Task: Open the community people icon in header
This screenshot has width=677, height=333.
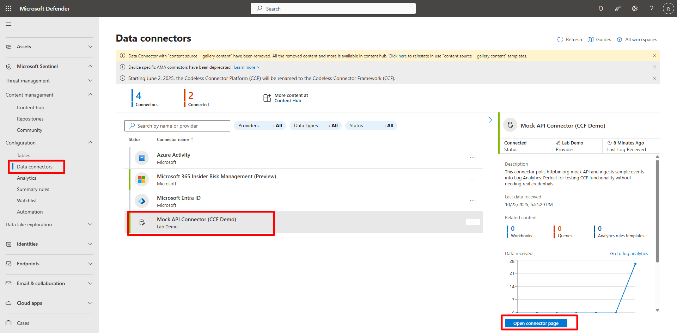Action: (x=618, y=8)
